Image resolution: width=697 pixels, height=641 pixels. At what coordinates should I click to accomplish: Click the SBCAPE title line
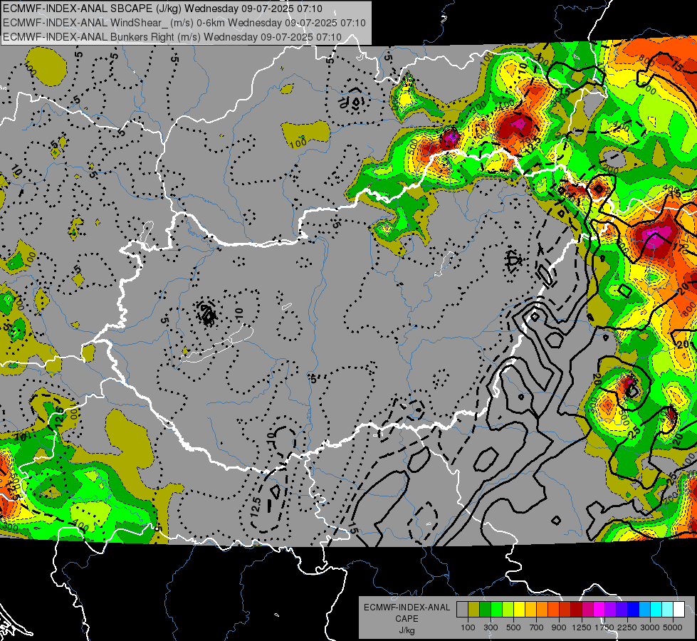click(x=163, y=9)
